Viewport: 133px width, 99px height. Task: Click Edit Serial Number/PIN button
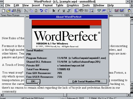[88, 81]
